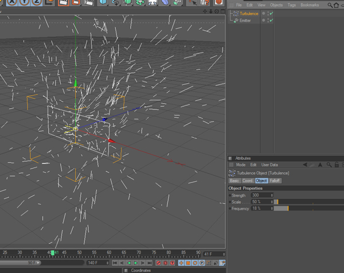Open the Tags menu in Object Manager
The height and width of the screenshot is (273, 344).
pyautogui.click(x=292, y=5)
